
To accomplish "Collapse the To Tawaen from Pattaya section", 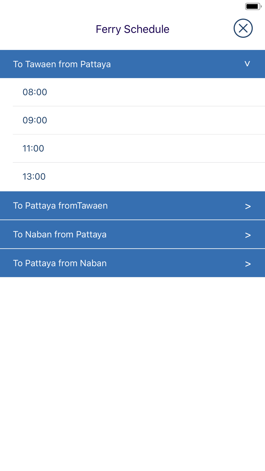I will tap(132, 64).
